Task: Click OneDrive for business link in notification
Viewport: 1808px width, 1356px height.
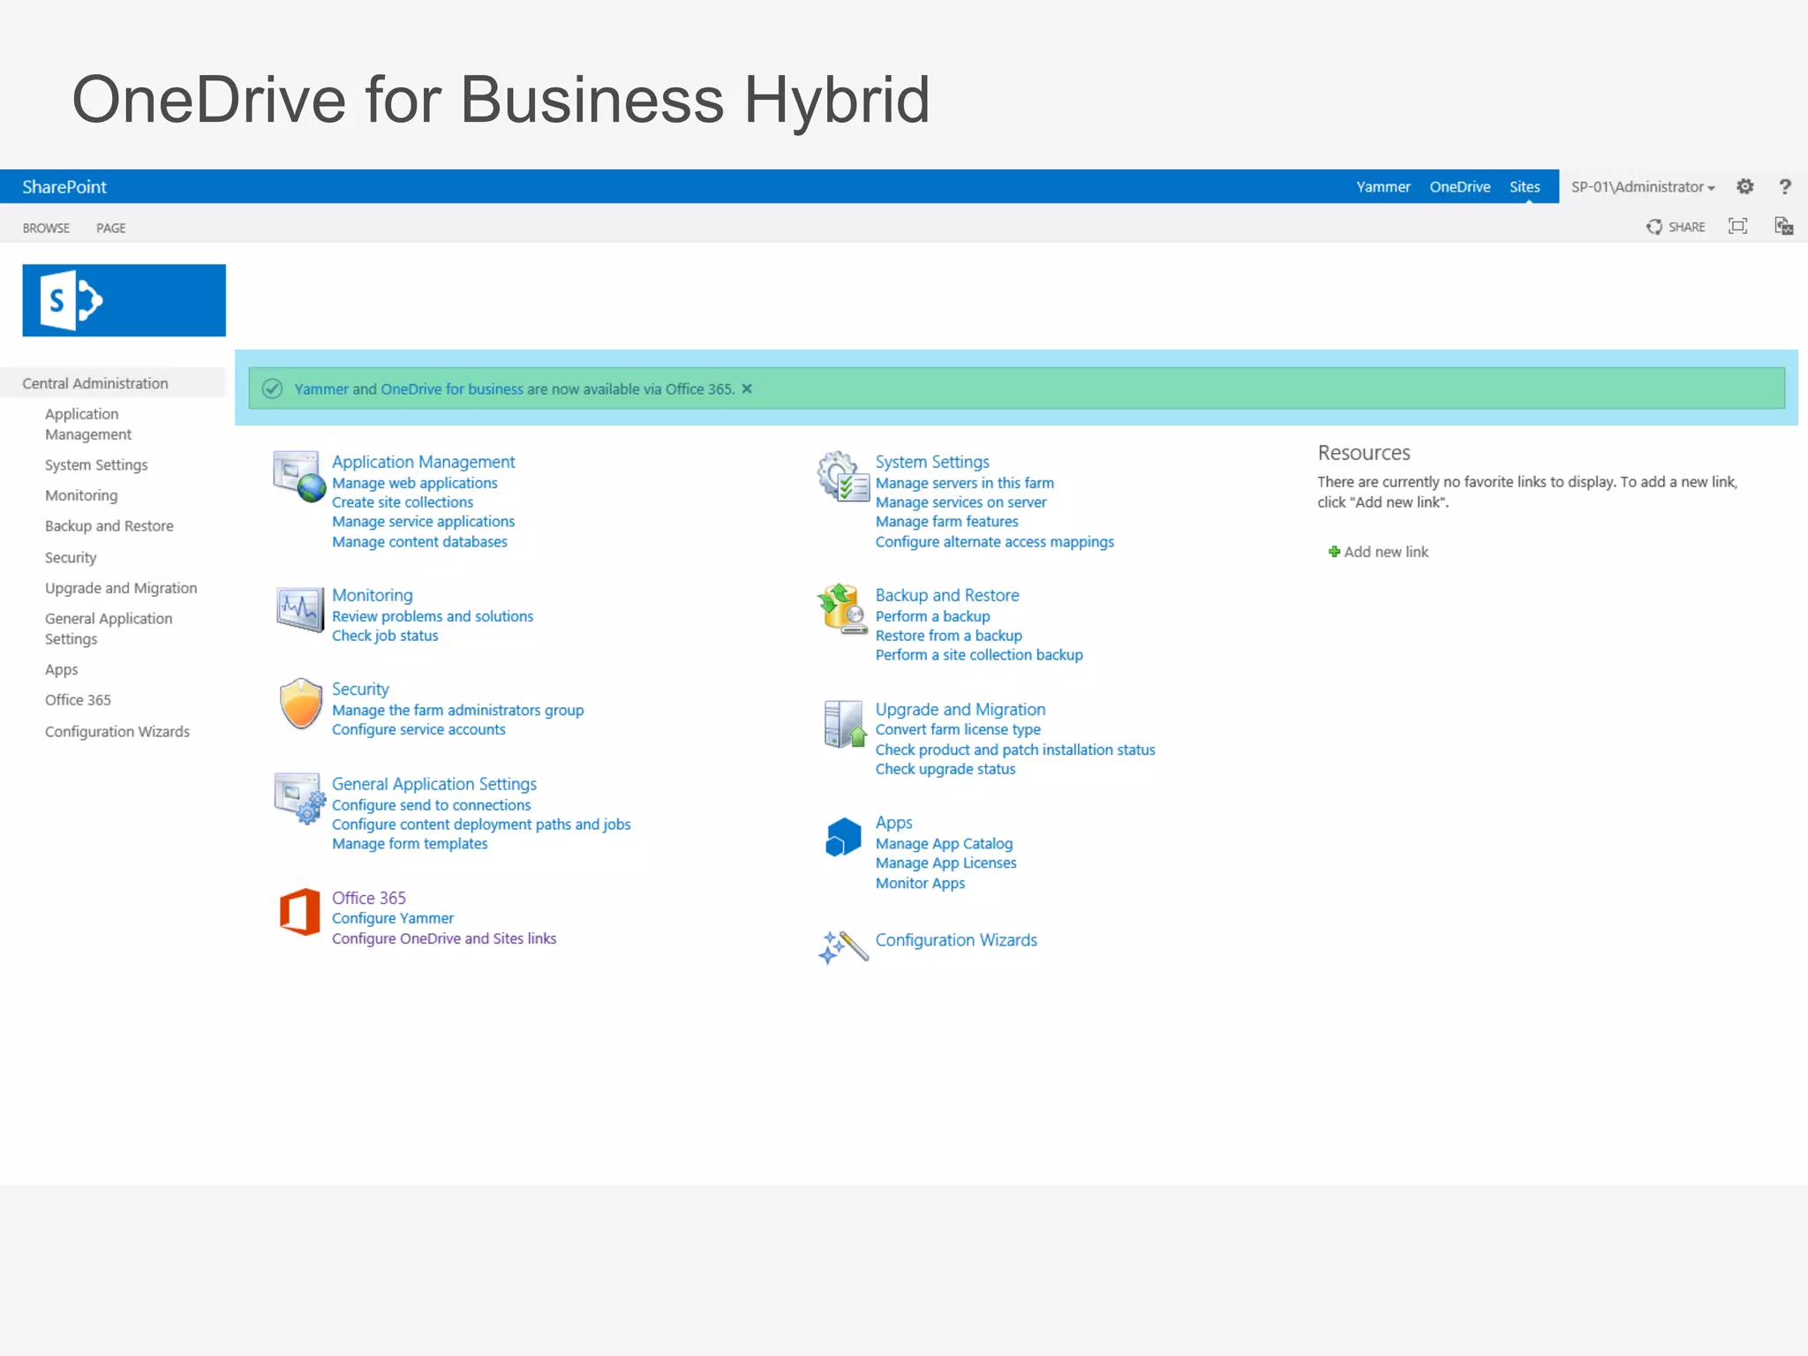Action: pos(452,389)
